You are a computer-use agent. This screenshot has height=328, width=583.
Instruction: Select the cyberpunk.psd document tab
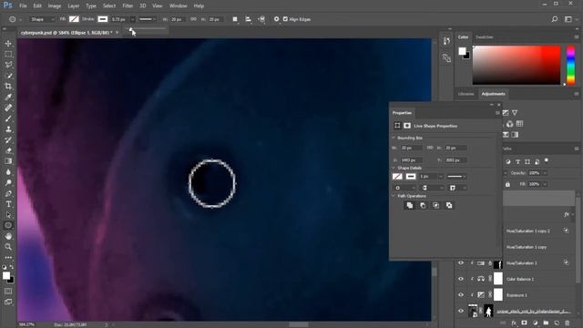[x=66, y=33]
